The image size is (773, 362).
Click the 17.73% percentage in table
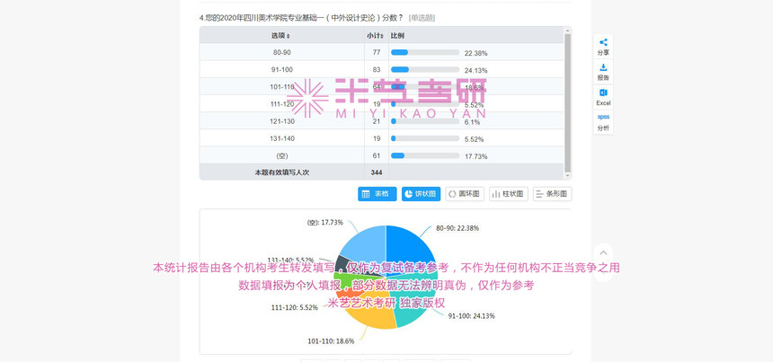pos(475,156)
